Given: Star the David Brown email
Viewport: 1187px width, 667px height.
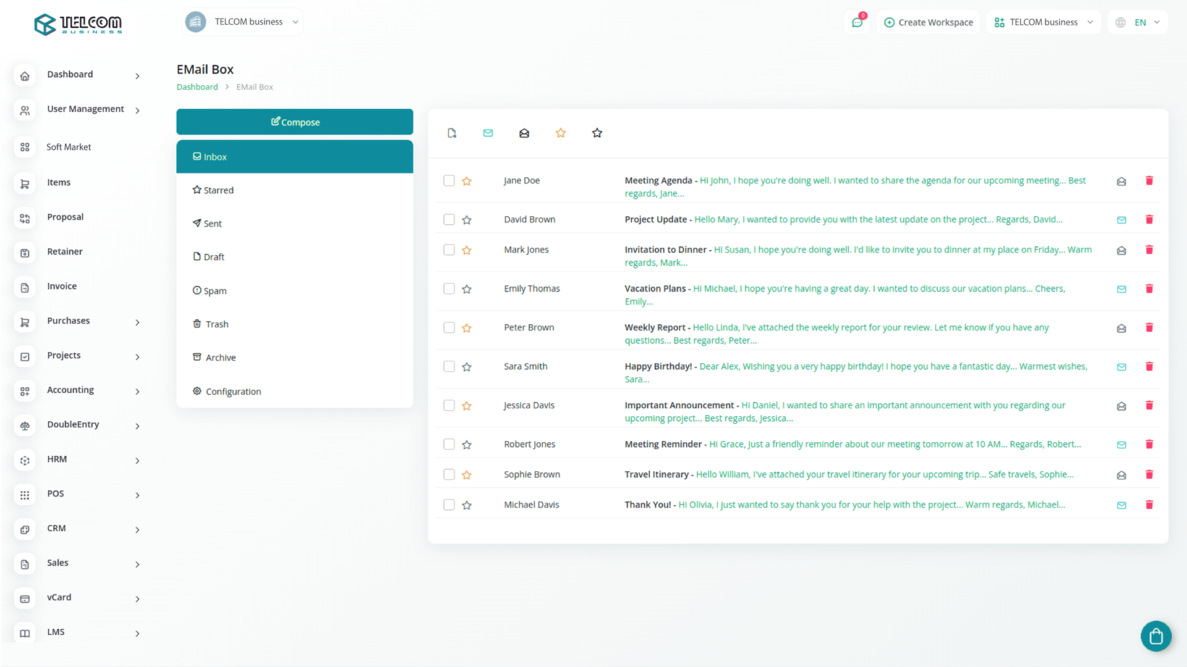Looking at the screenshot, I should click(467, 220).
